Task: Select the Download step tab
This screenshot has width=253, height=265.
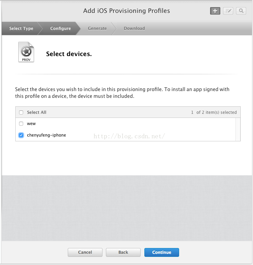Action: [x=134, y=29]
